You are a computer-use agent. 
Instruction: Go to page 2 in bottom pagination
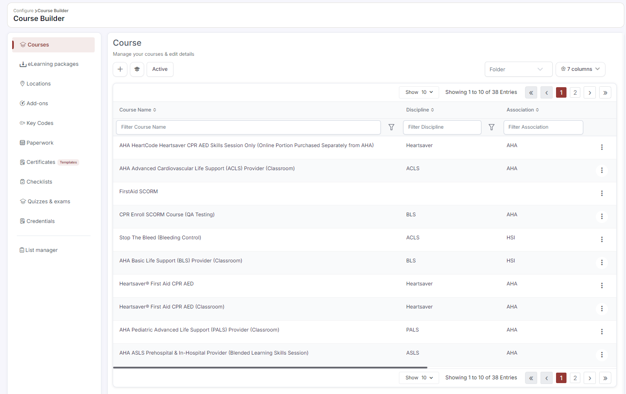[575, 378]
